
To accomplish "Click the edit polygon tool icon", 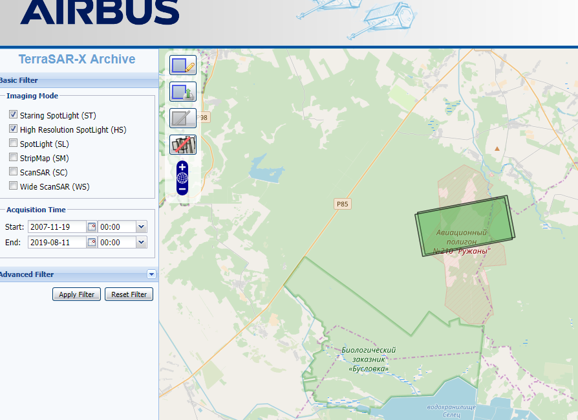I will click(x=183, y=118).
